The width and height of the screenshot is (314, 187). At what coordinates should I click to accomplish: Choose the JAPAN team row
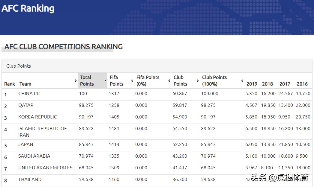click(x=26, y=145)
